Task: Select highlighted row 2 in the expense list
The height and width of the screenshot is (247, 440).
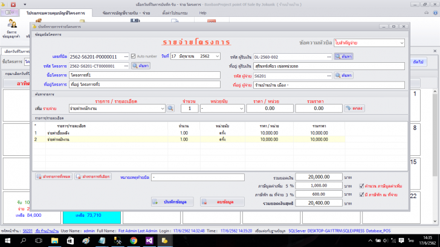Action: point(189,140)
